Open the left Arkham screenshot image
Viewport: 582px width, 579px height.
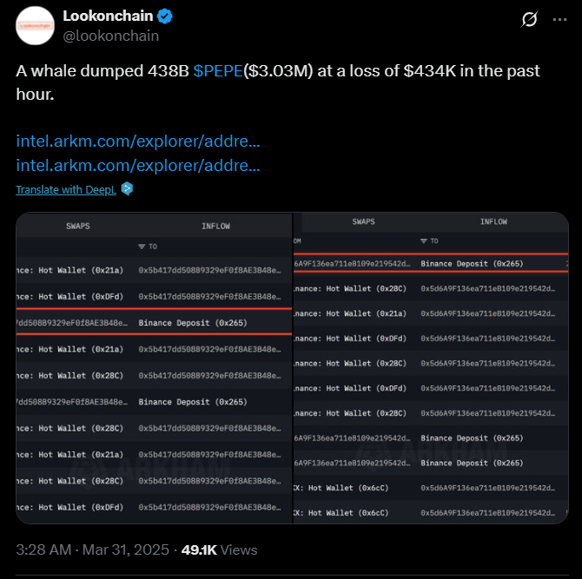(x=154, y=368)
